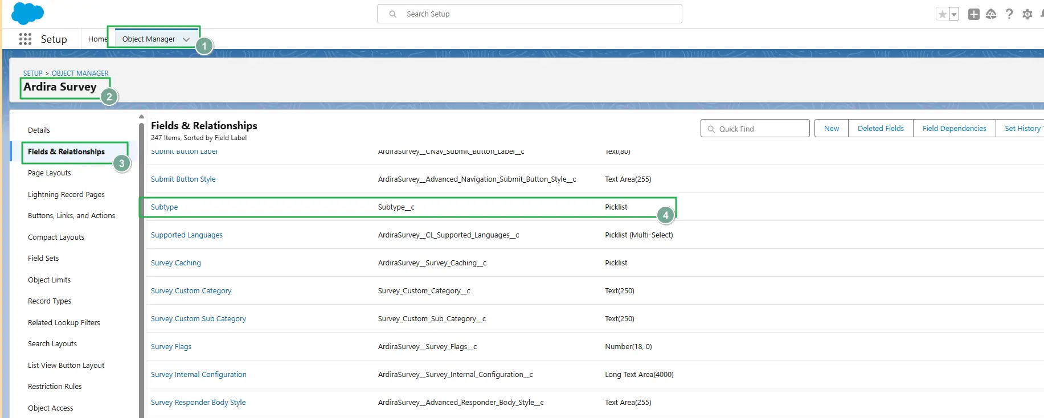
Task: Open Compact Layouts in the sidebar
Action: coord(56,237)
